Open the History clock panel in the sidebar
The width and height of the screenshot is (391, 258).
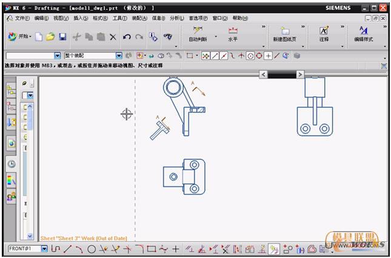12,164
